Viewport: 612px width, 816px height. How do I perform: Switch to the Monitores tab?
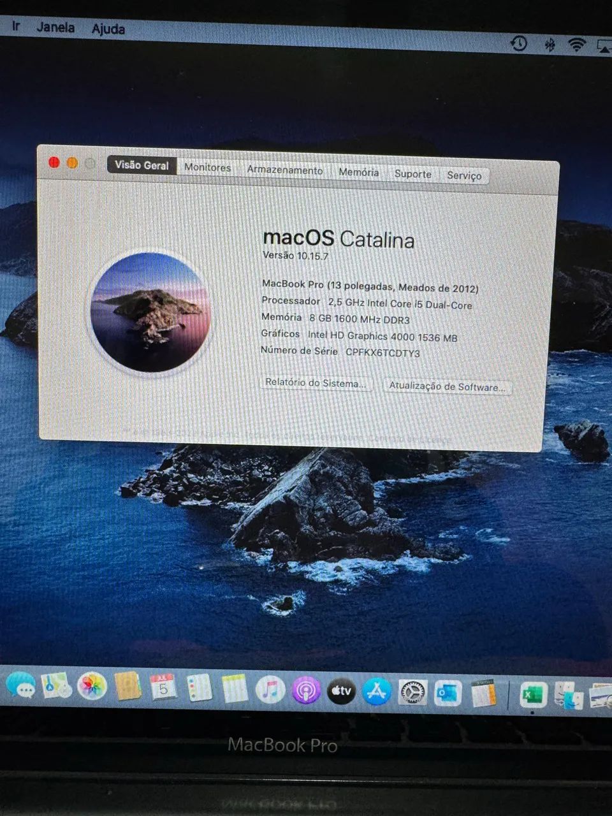pos(208,168)
